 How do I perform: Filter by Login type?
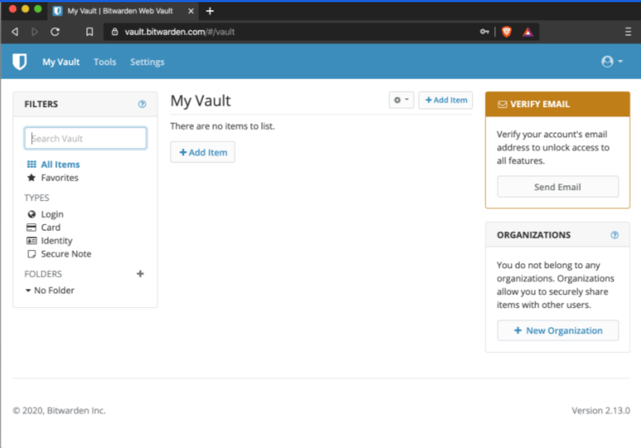click(x=51, y=215)
